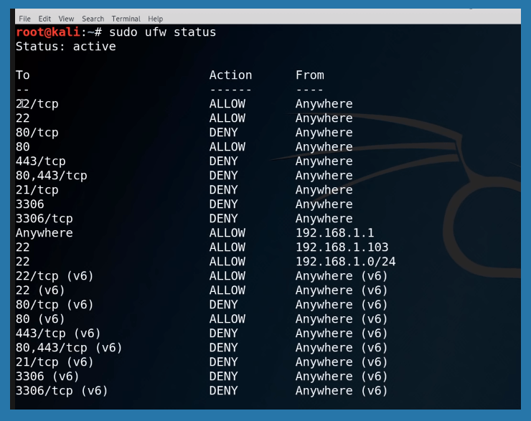Click the 'sudo ufw status' command text

point(162,32)
